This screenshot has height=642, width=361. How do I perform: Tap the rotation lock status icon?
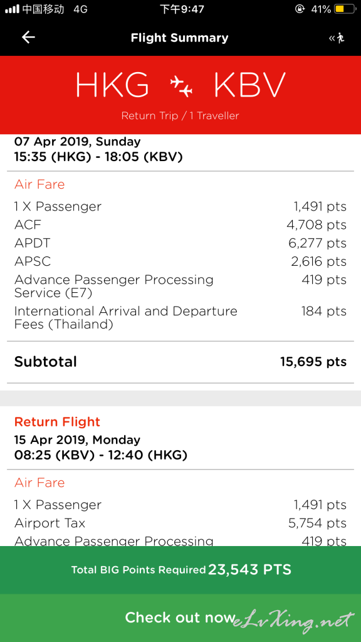(x=300, y=9)
